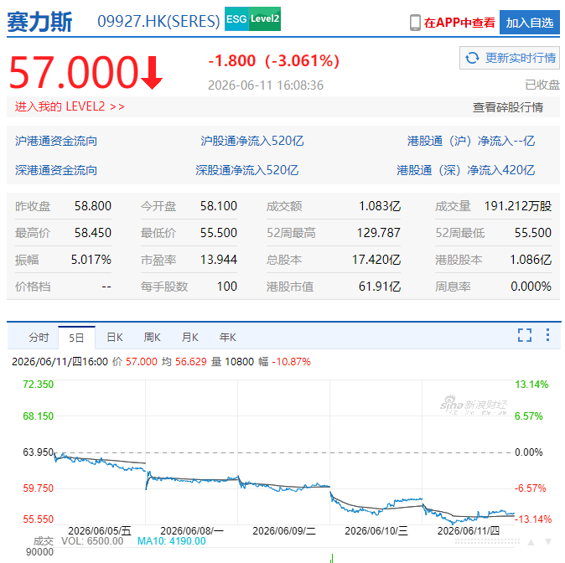Click the 2026/06/11/四 date marker
The height and width of the screenshot is (563, 565).
tap(469, 531)
